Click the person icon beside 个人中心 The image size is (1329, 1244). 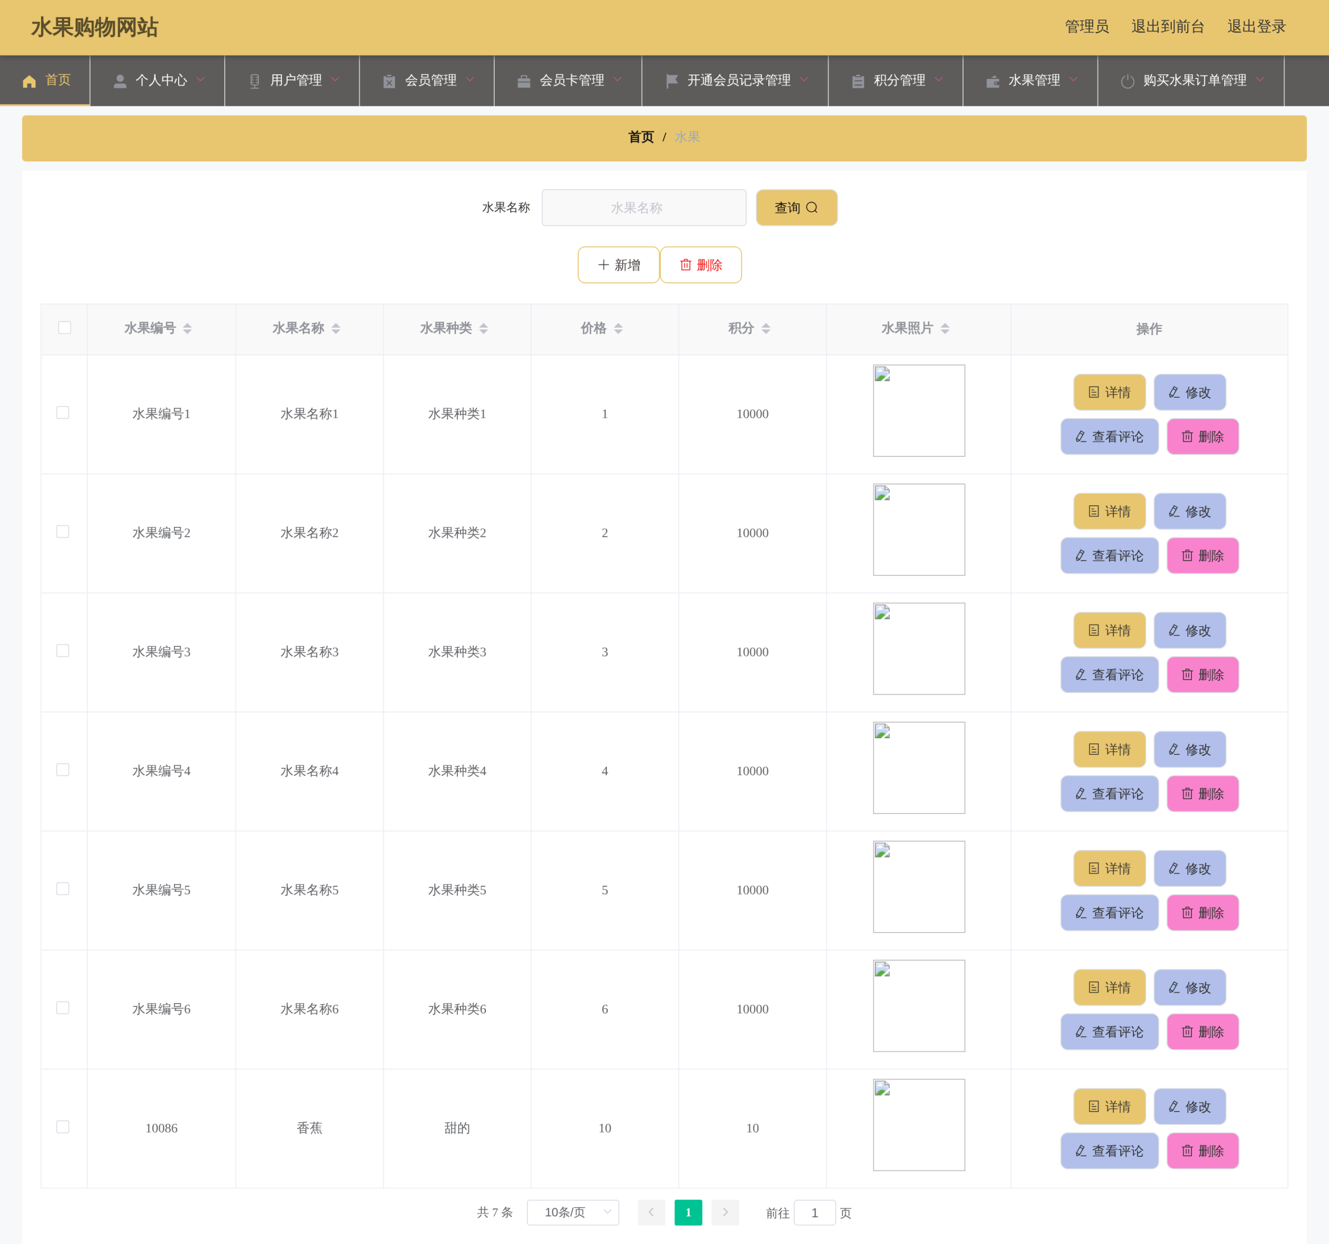[x=120, y=82]
